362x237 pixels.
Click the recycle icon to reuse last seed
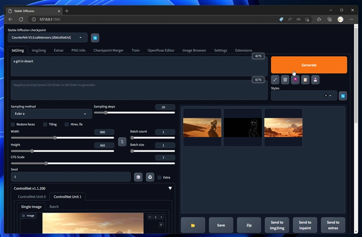[x=150, y=177]
